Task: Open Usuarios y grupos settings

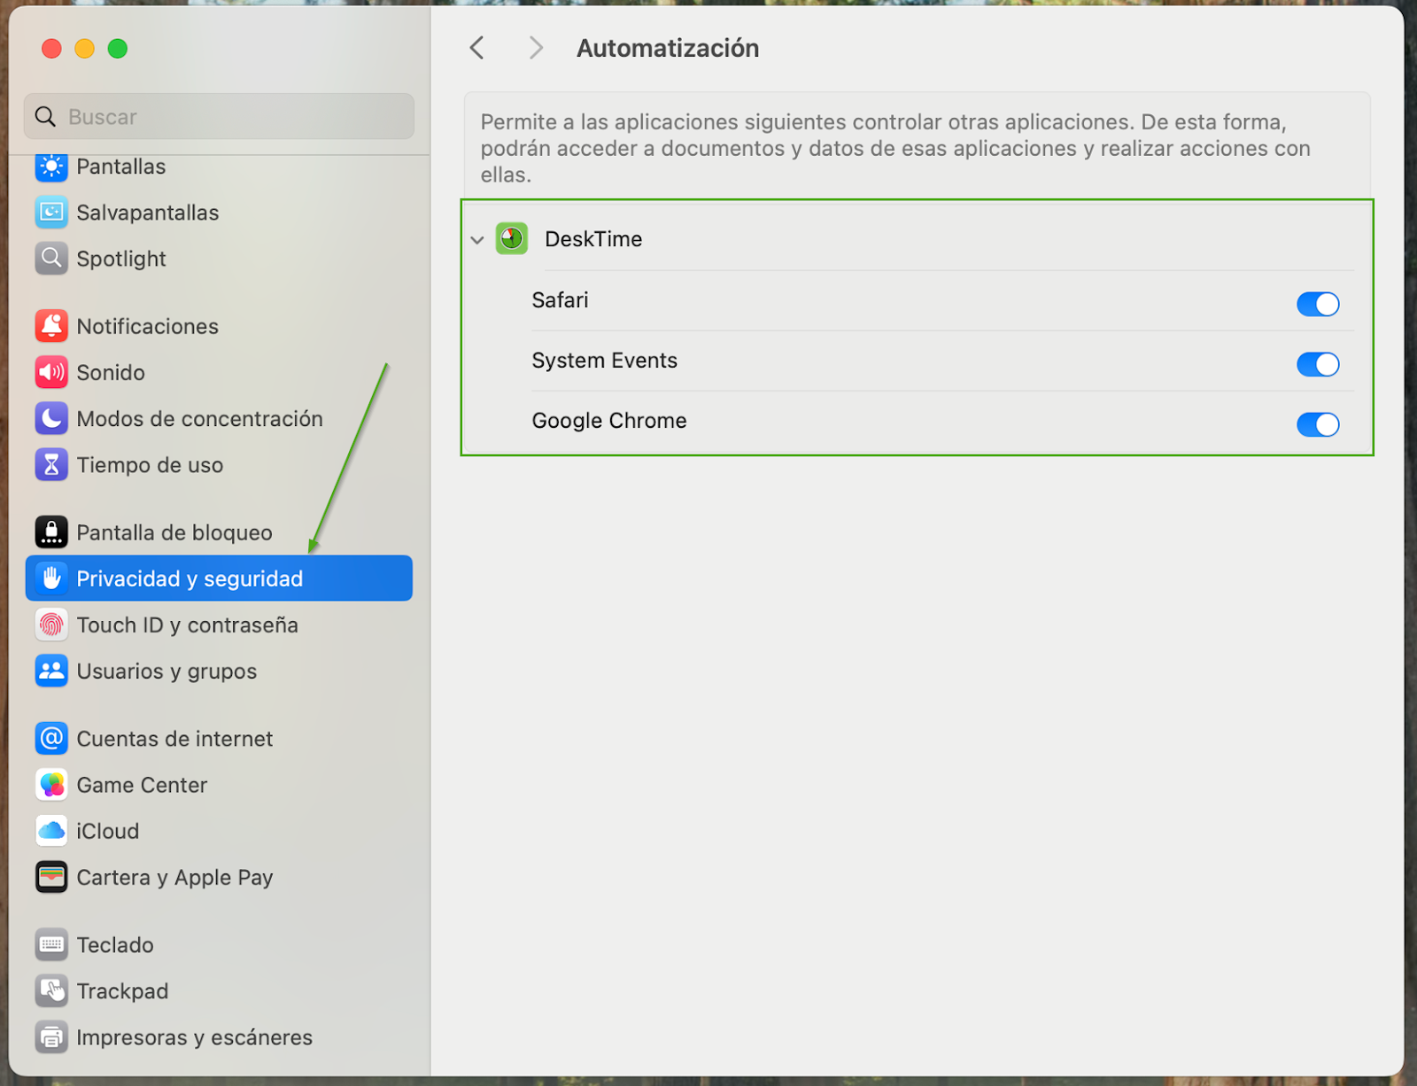Action: coord(166,671)
